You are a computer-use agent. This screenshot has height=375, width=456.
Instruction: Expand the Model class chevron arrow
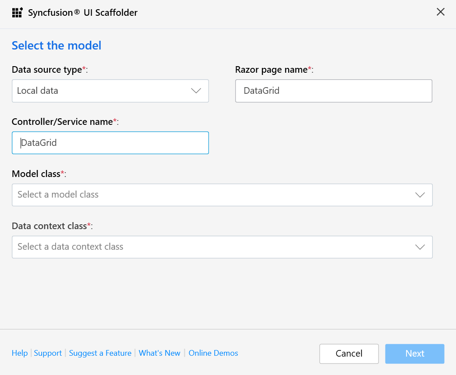420,195
